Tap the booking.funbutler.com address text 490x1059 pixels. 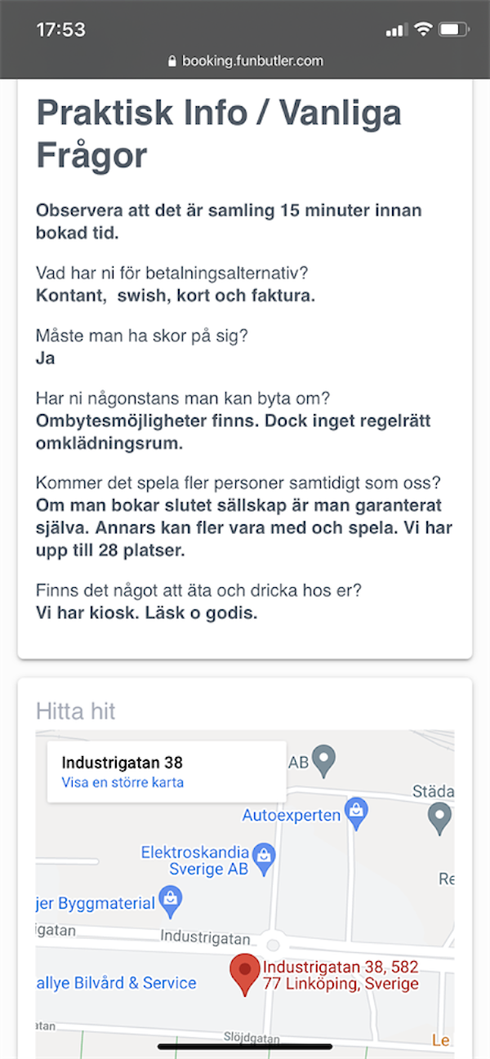(x=252, y=61)
